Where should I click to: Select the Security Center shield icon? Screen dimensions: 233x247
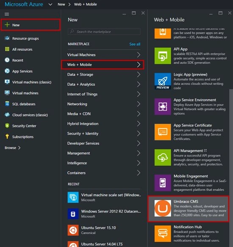7,125
